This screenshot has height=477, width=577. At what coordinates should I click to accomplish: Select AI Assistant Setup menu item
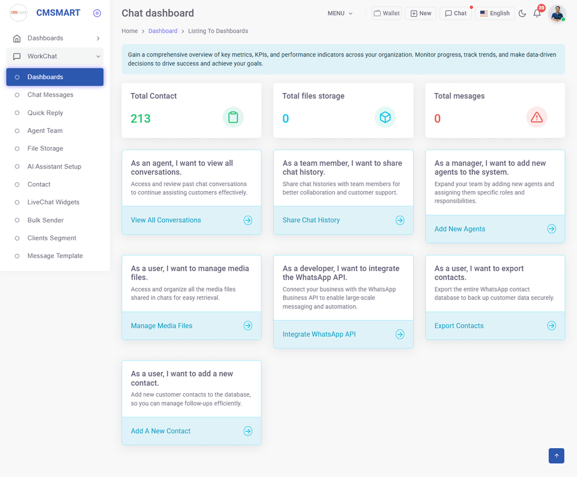point(54,166)
